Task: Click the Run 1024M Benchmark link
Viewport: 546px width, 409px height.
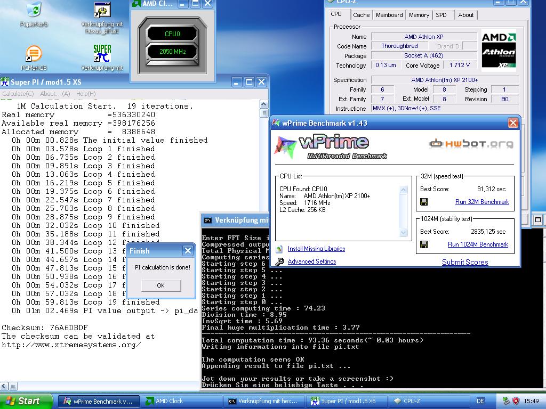Action: point(478,244)
